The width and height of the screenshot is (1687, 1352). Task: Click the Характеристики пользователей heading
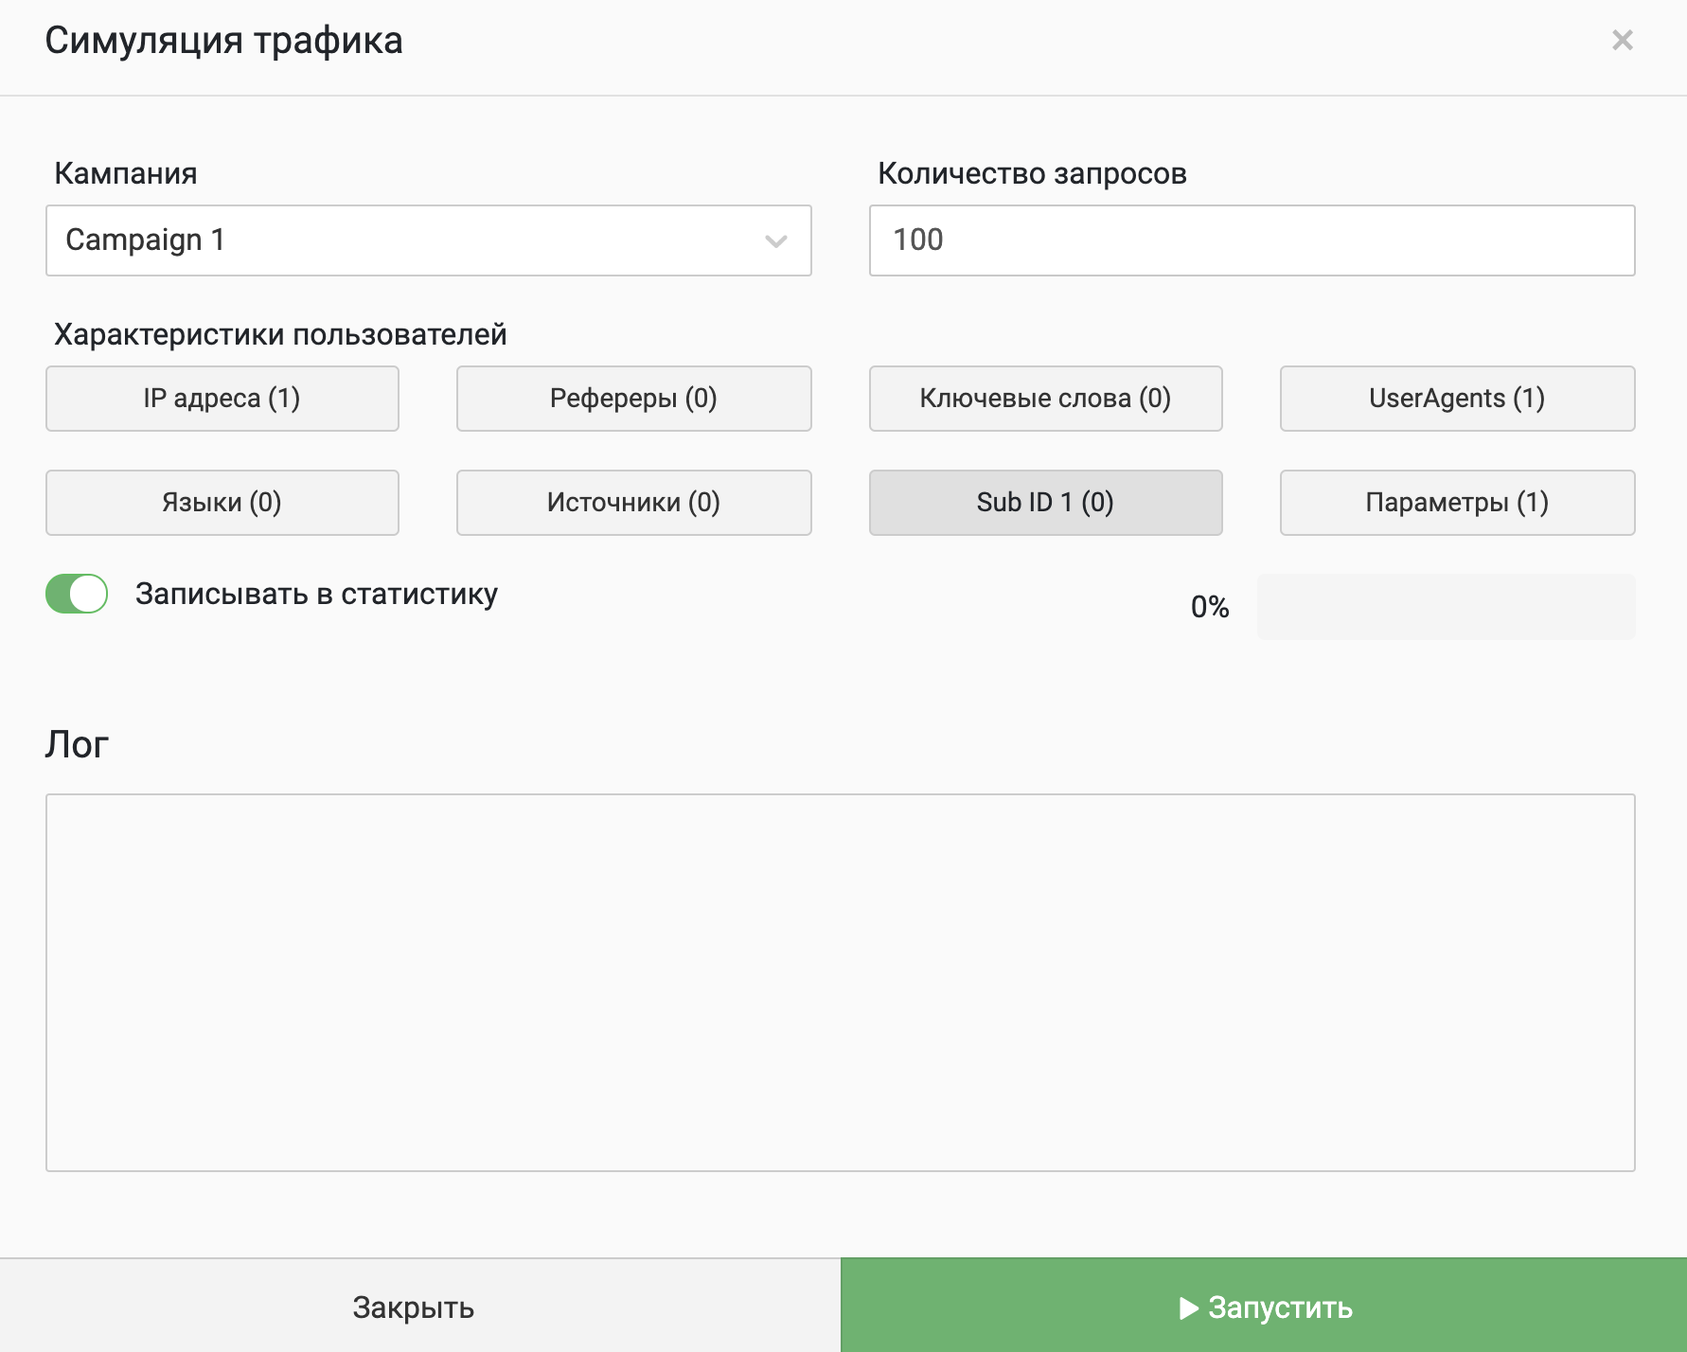pyautogui.click(x=280, y=335)
